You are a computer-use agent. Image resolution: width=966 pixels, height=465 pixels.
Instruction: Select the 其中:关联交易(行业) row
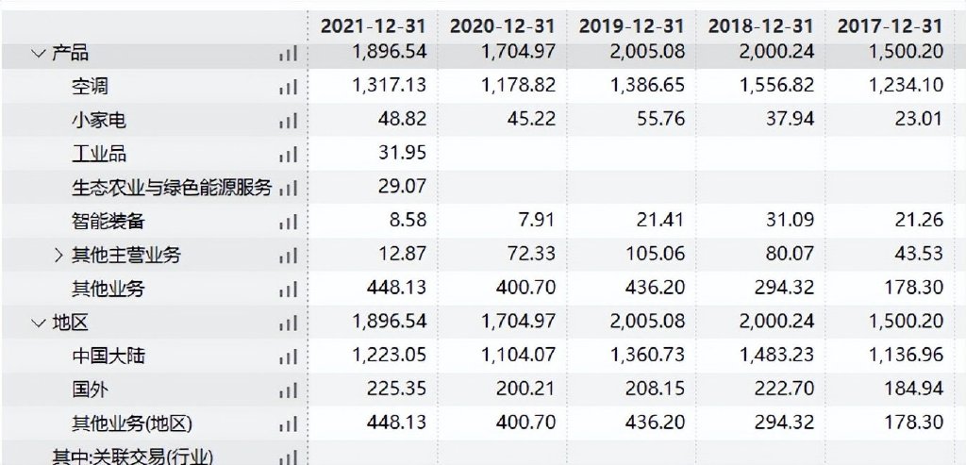tap(132, 457)
